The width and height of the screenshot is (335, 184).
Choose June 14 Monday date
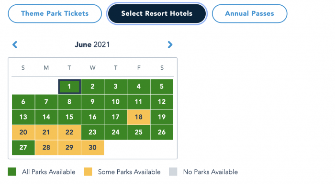pyautogui.click(x=46, y=117)
